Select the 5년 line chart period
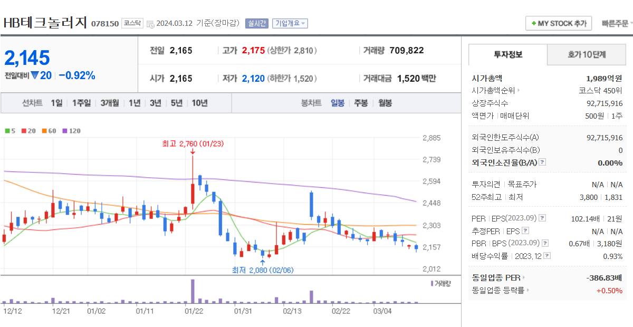Viewport: 633px width, 327px height. [x=177, y=103]
